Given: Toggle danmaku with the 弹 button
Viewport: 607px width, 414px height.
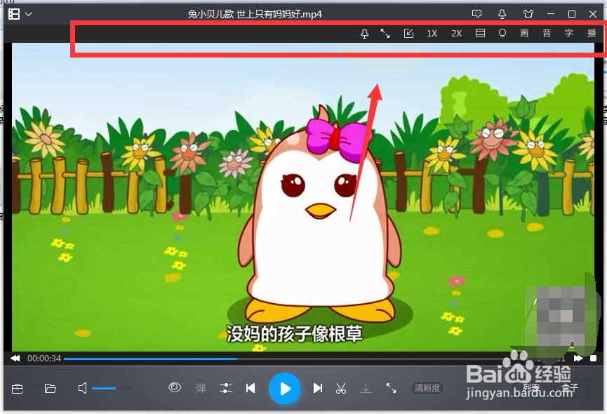Looking at the screenshot, I should click(x=201, y=388).
